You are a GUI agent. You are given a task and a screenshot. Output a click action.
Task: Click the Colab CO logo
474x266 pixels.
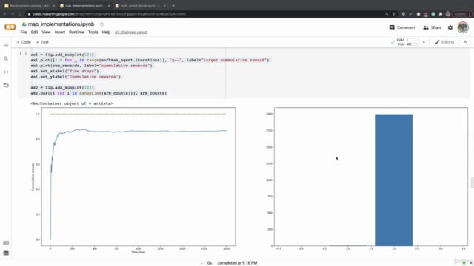tap(10, 27)
